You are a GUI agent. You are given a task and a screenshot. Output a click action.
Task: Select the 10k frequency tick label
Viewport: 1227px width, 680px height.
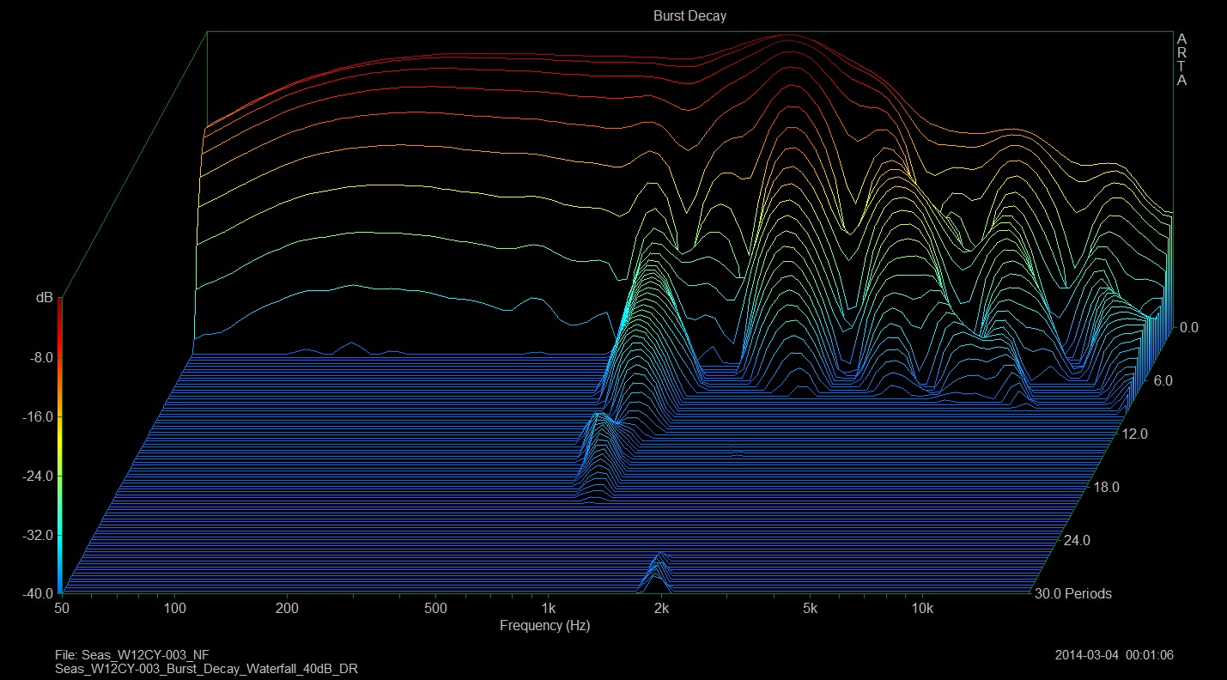(922, 609)
